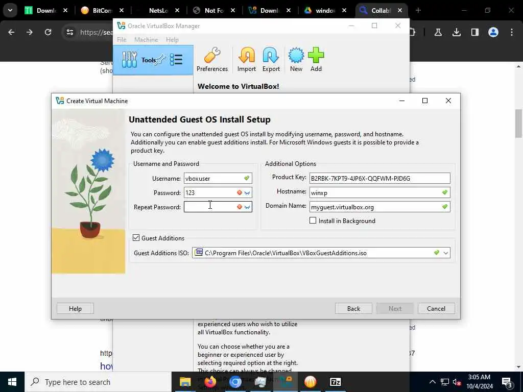Click the browser back arrow
523x392 pixels.
[x=11, y=32]
